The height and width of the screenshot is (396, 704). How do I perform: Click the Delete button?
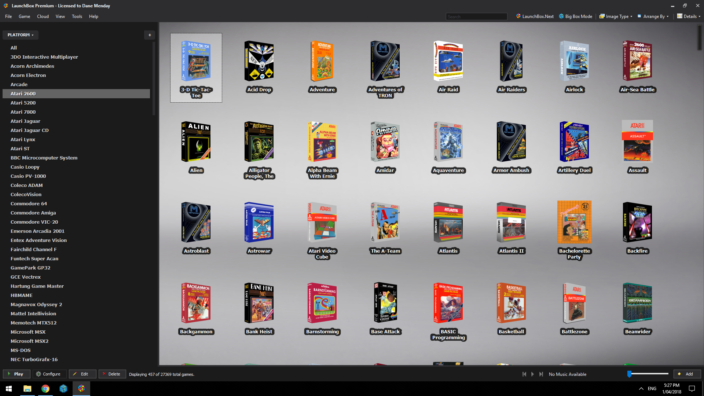[112, 374]
